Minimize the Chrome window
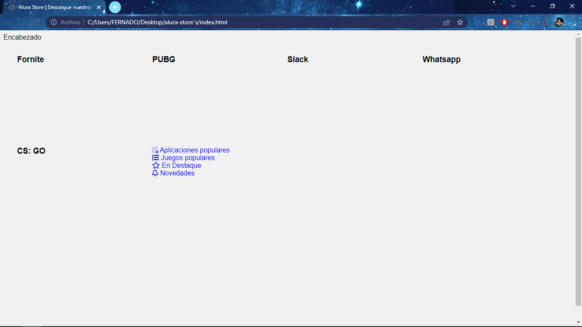 pos(533,6)
